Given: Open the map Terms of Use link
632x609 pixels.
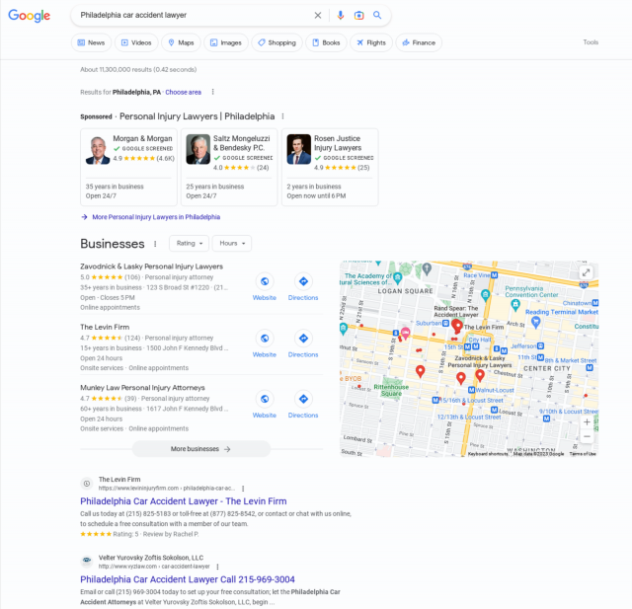Looking at the screenshot, I should pos(583,454).
